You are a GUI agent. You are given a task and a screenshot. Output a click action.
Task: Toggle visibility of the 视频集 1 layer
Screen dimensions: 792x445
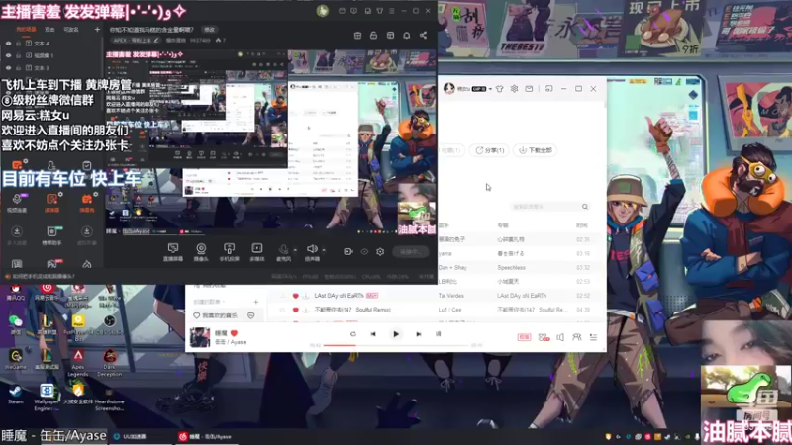pyautogui.click(x=8, y=55)
